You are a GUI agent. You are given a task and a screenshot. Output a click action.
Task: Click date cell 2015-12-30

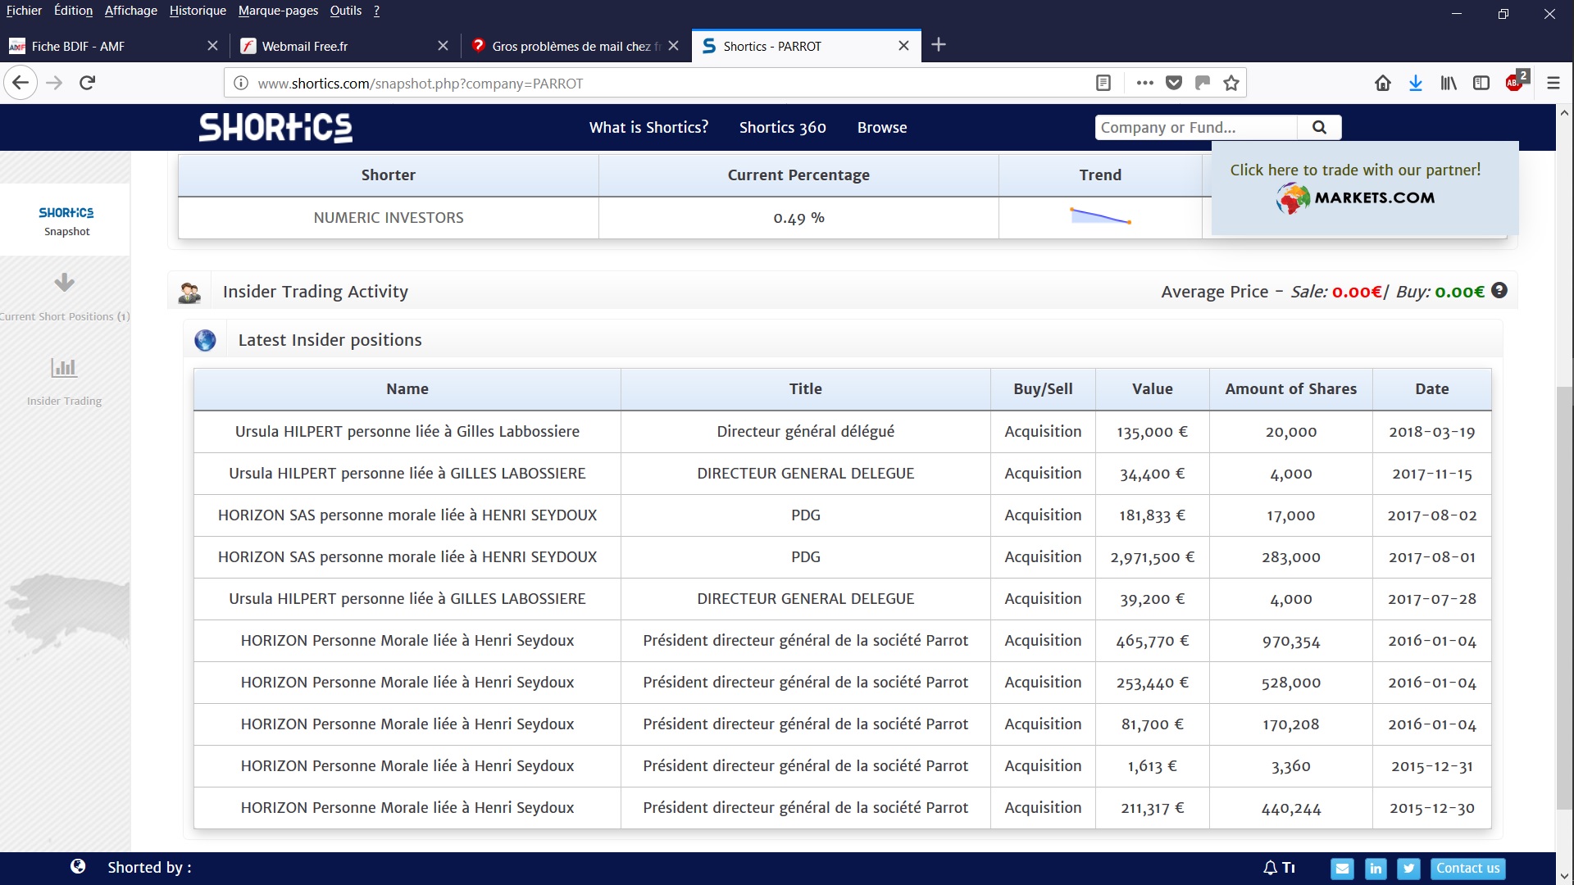point(1431,808)
